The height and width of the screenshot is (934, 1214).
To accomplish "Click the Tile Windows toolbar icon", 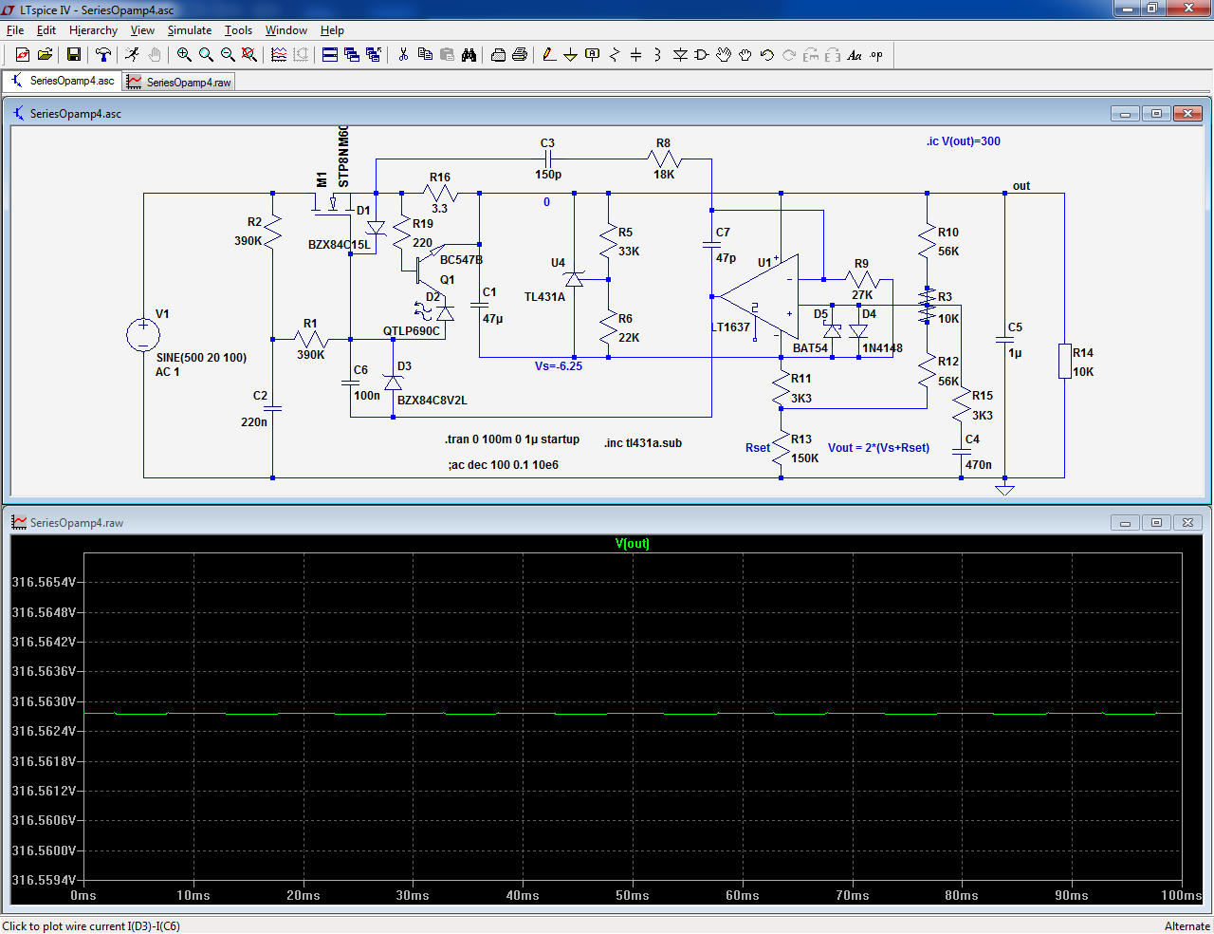I will tap(330, 55).
